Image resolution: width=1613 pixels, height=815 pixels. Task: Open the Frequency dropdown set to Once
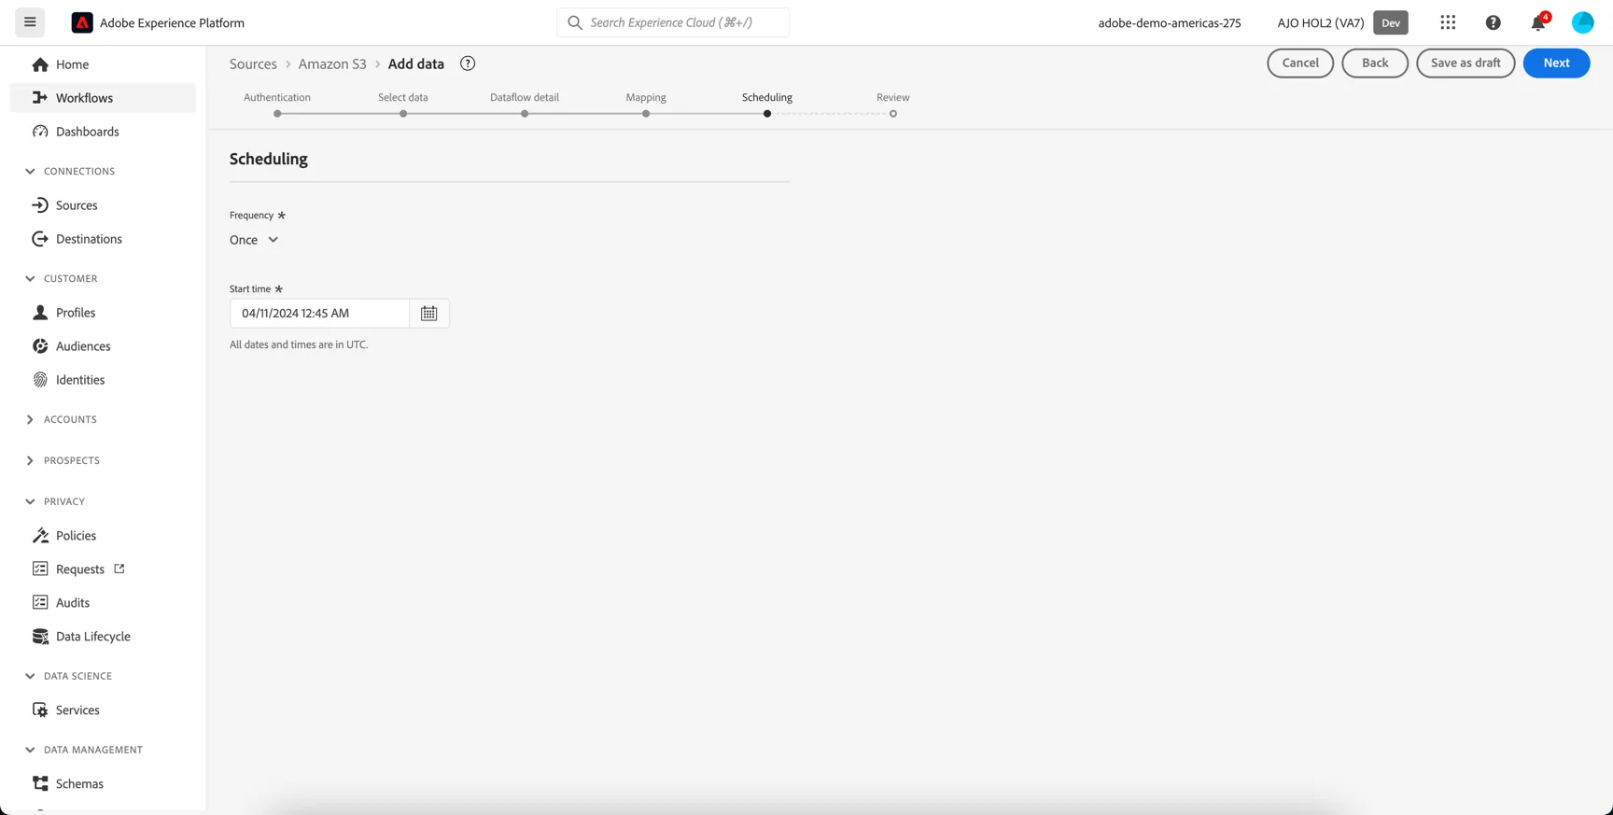click(254, 240)
